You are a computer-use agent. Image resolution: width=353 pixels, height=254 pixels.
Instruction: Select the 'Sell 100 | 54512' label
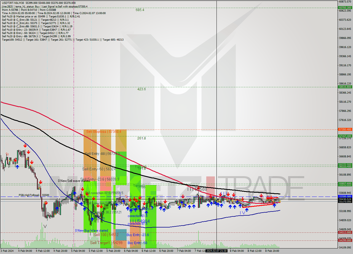106,235
